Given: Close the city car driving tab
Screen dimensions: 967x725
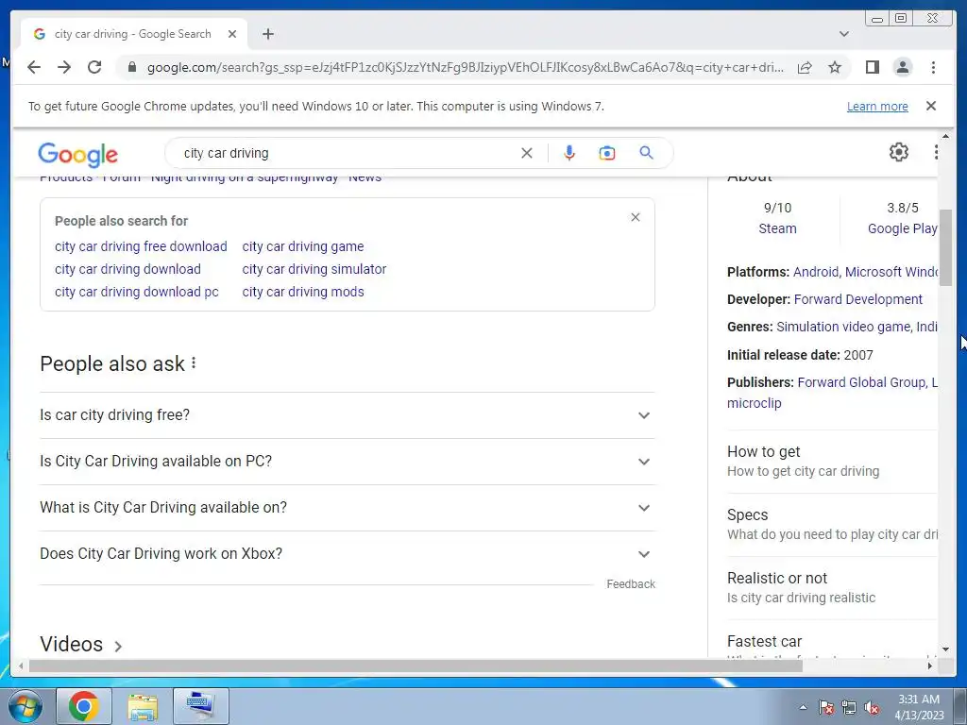Looking at the screenshot, I should tap(232, 34).
